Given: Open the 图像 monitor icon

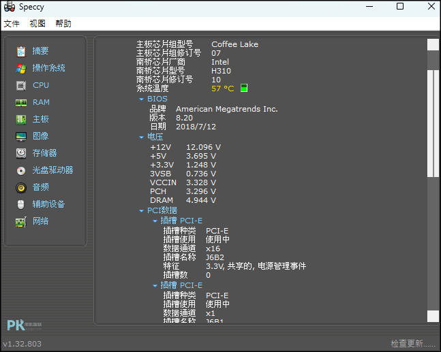Looking at the screenshot, I should [21, 137].
